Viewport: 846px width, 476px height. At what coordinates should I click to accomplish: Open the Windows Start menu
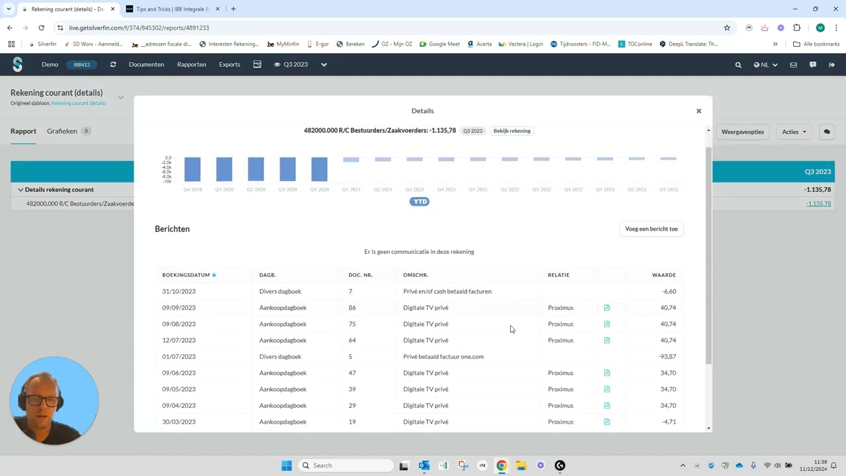(286, 465)
